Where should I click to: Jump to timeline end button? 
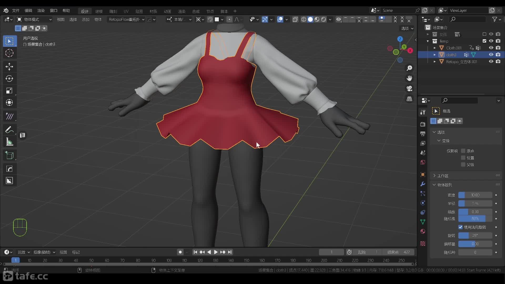[x=230, y=252]
